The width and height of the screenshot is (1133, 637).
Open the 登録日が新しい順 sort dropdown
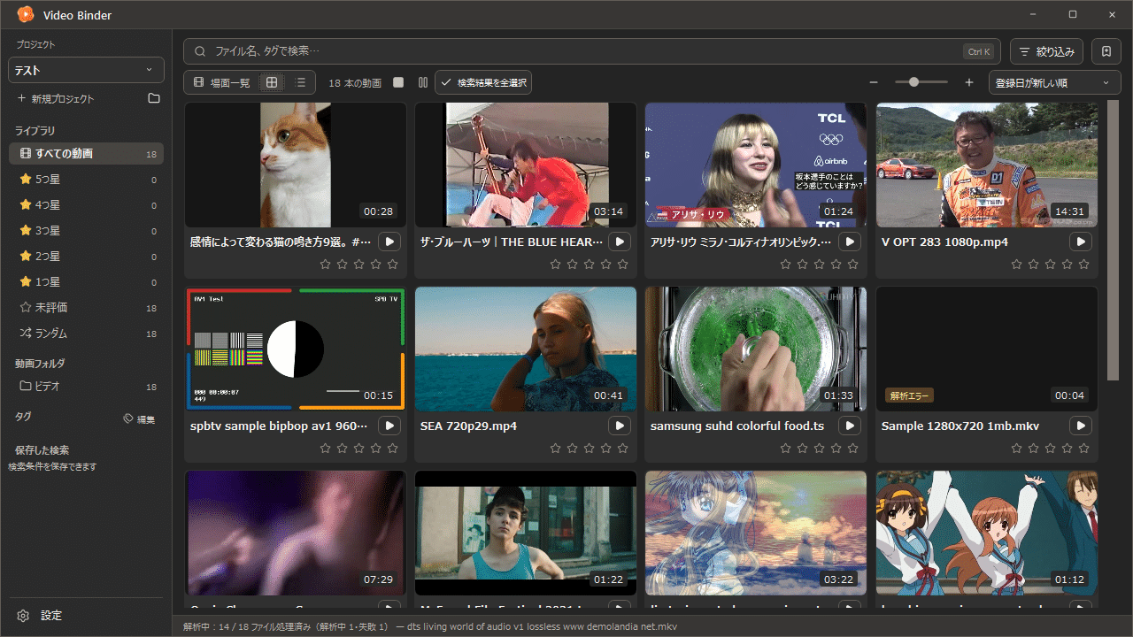pos(1054,82)
